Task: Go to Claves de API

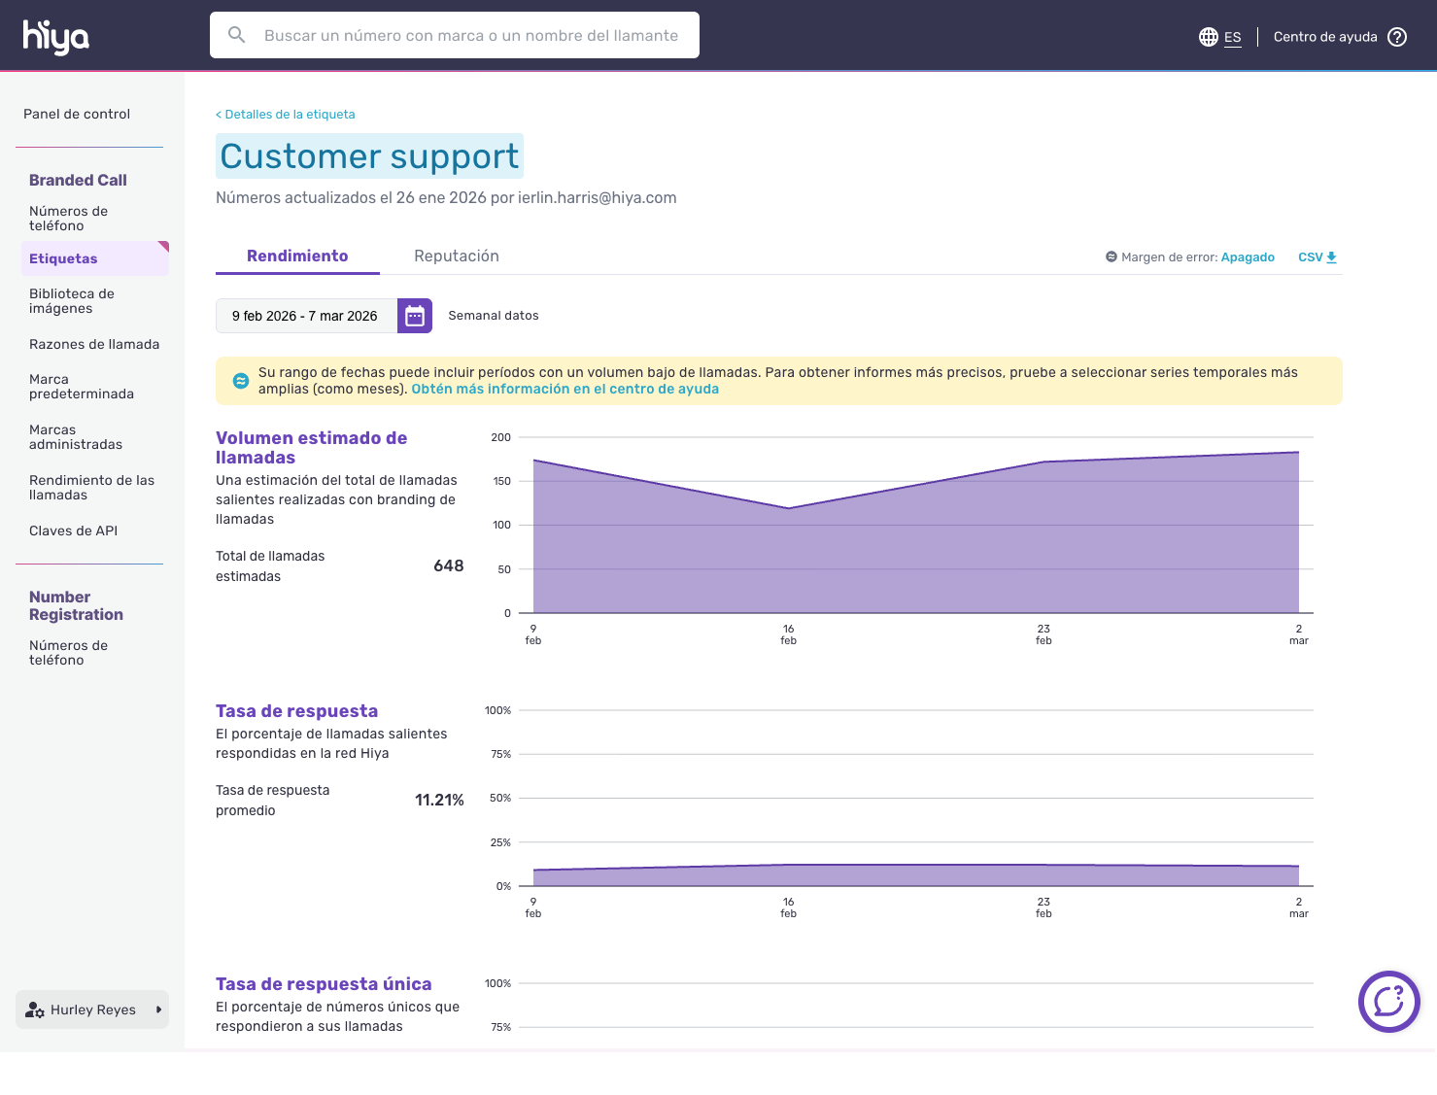Action: [73, 530]
